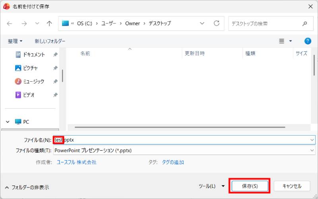Click the vertical scrollbar of the file list
This screenshot has width=318, height=199.
pos(314,65)
